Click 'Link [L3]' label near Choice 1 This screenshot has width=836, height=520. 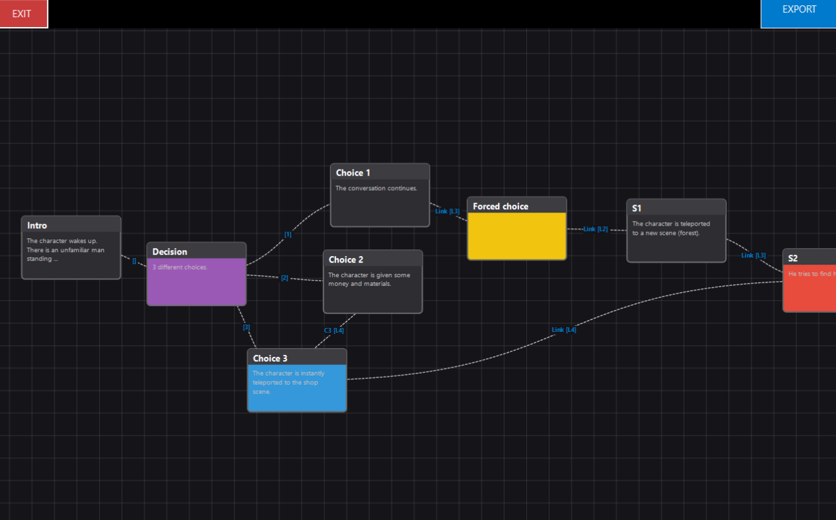click(x=447, y=211)
